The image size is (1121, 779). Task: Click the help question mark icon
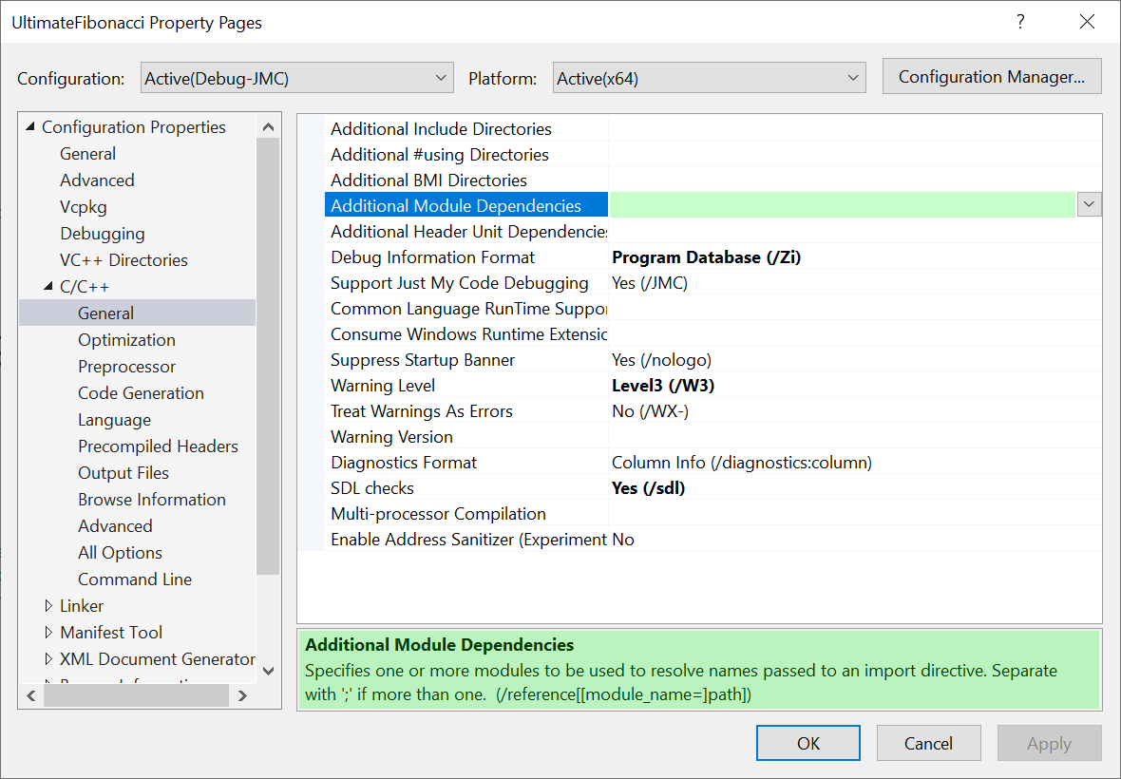coord(1020,21)
